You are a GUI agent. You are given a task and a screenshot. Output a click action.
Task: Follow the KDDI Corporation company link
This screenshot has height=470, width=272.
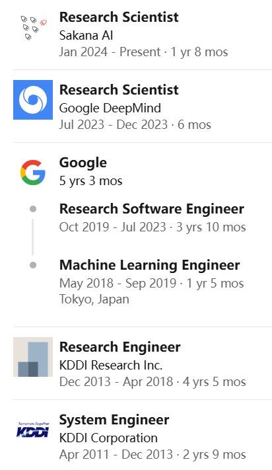tap(108, 438)
